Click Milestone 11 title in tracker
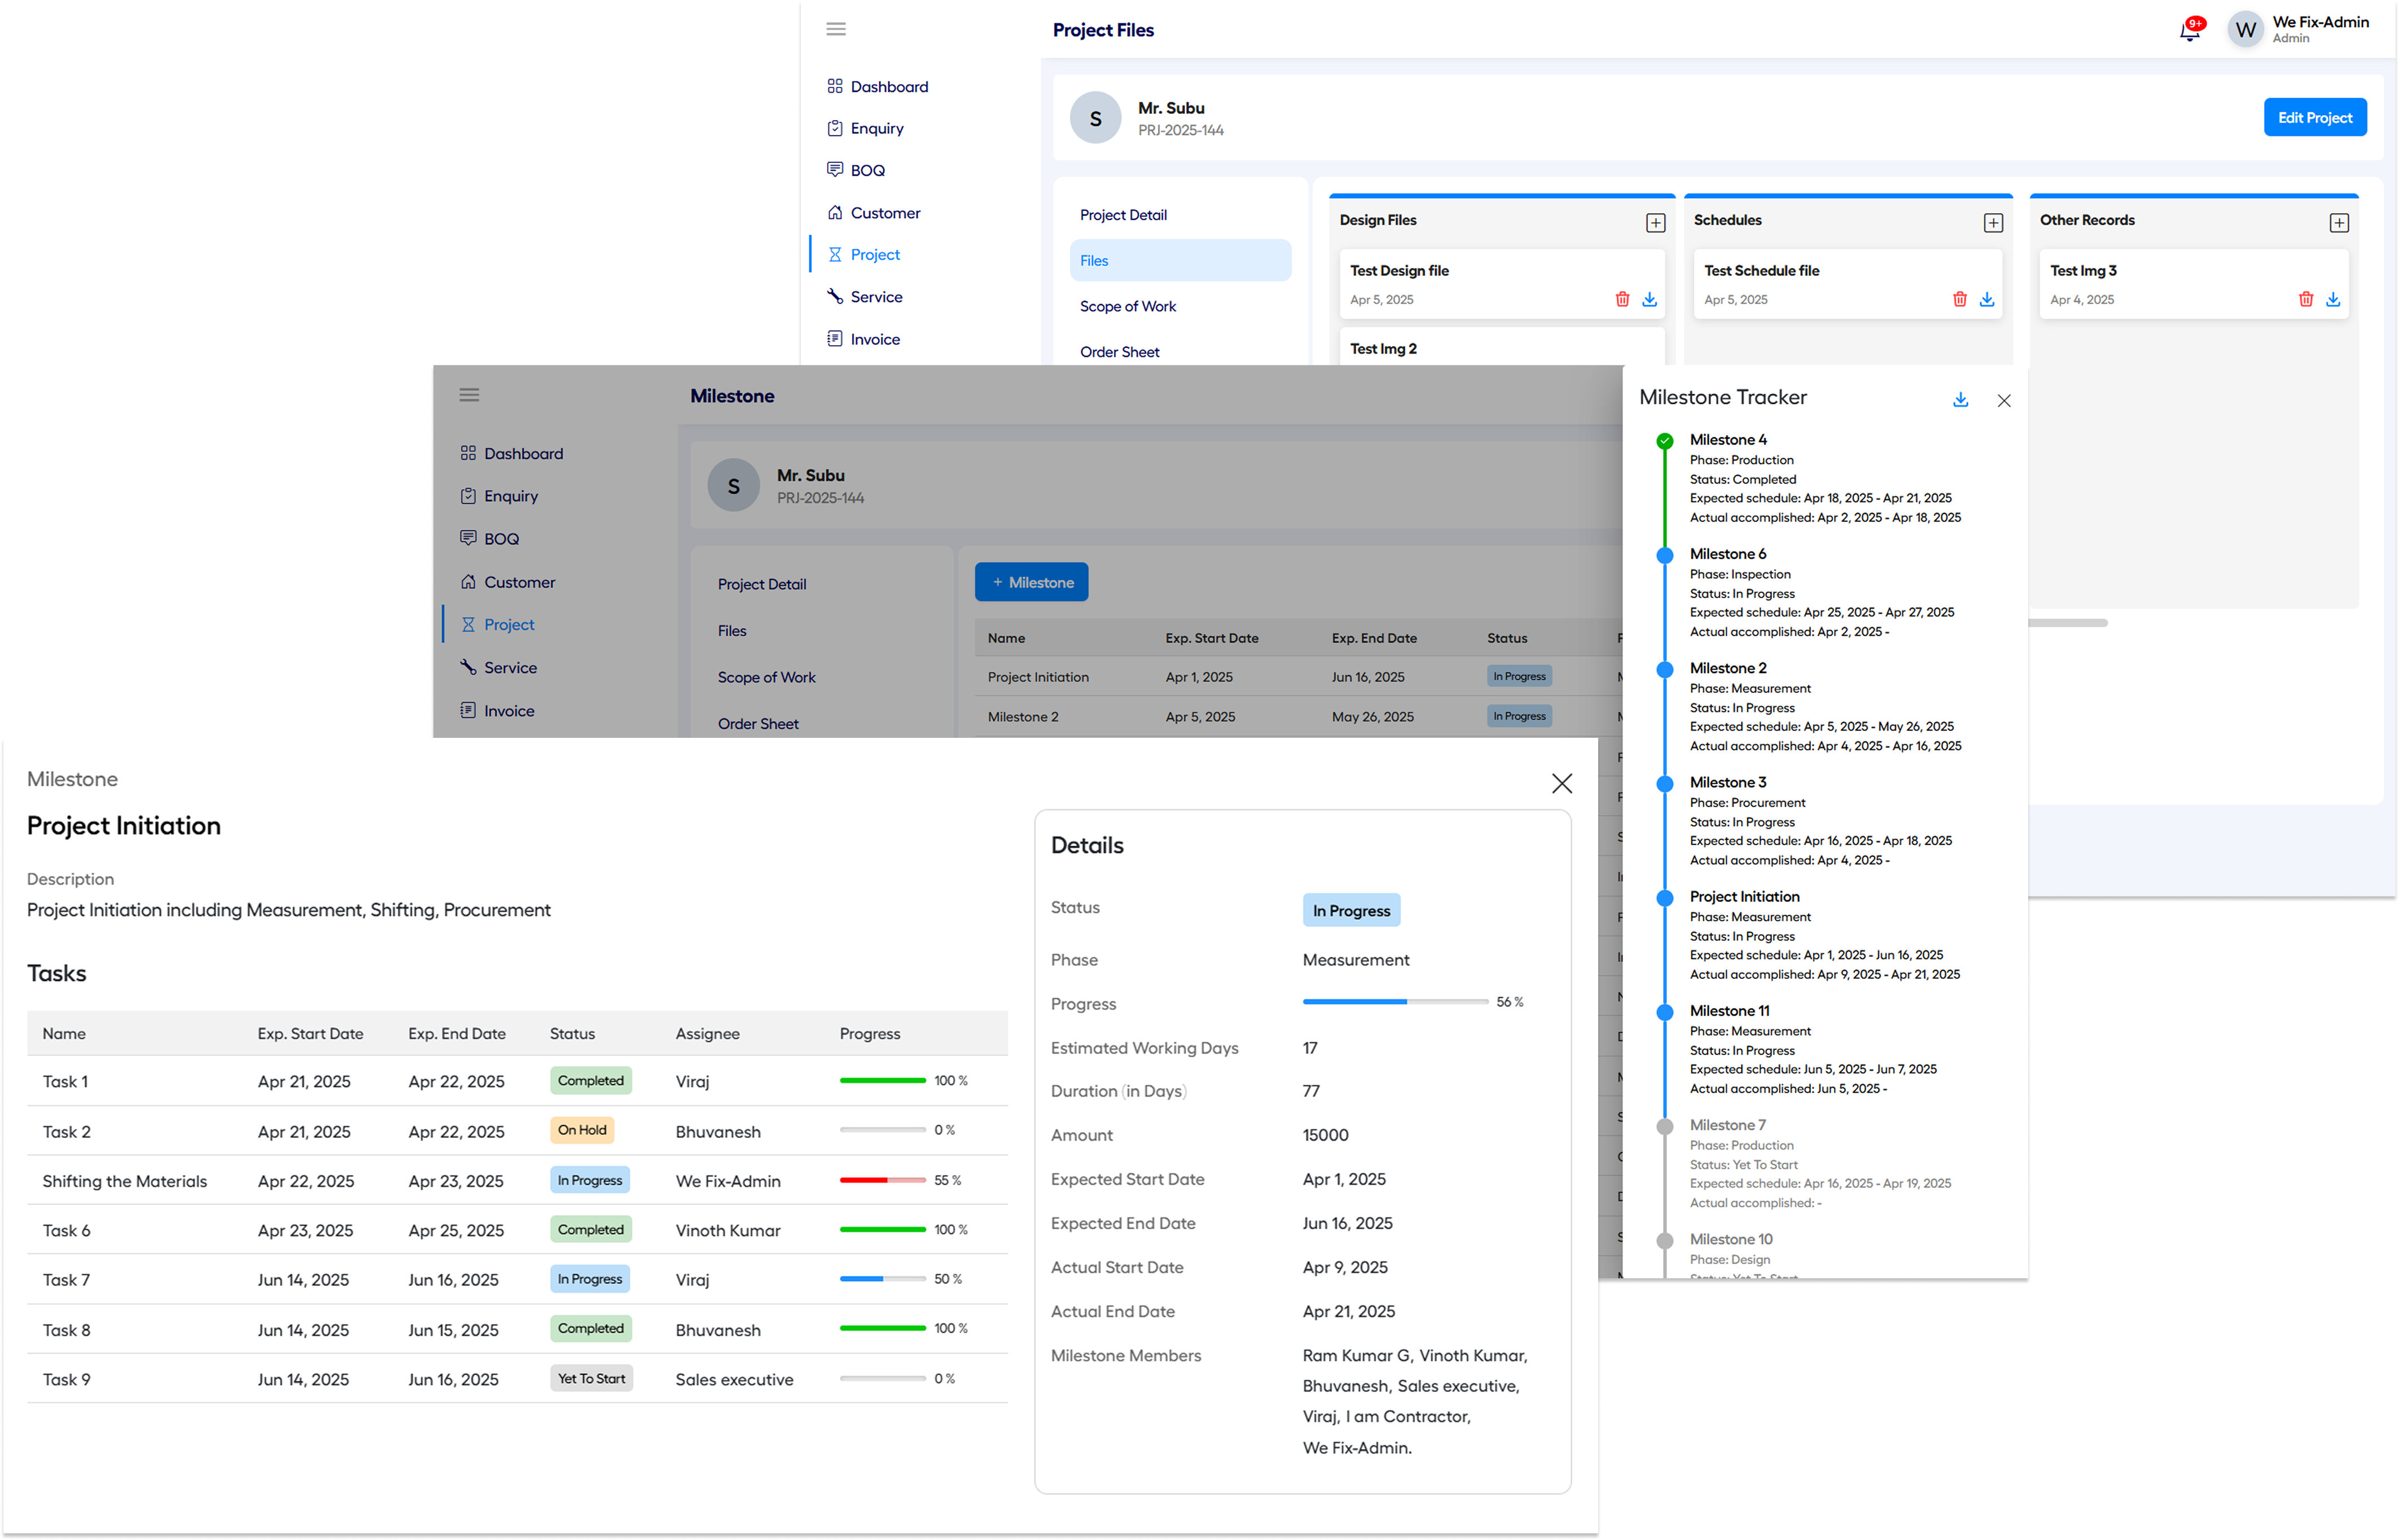Image resolution: width=2399 pixels, height=1540 pixels. coord(1729,1011)
